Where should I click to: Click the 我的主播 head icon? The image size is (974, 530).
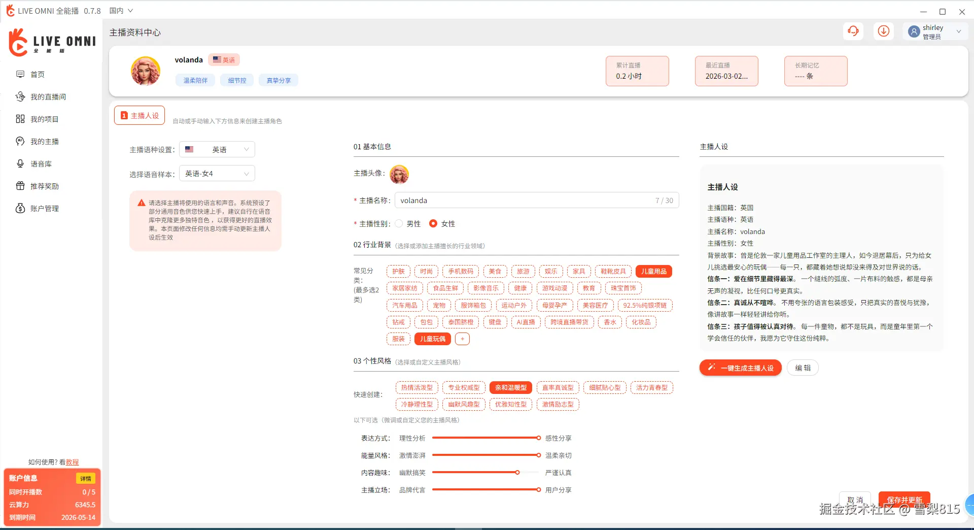[x=20, y=141]
